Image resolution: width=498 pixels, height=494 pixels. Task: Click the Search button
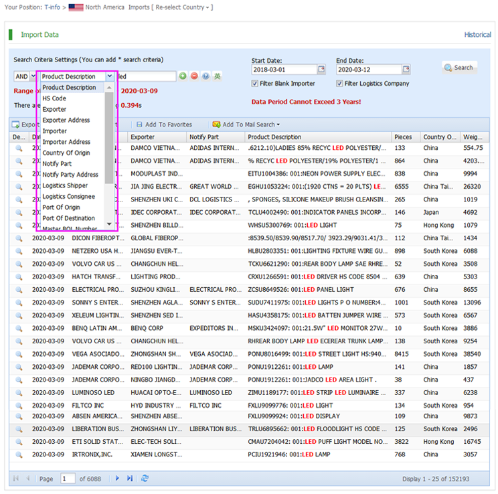click(459, 68)
